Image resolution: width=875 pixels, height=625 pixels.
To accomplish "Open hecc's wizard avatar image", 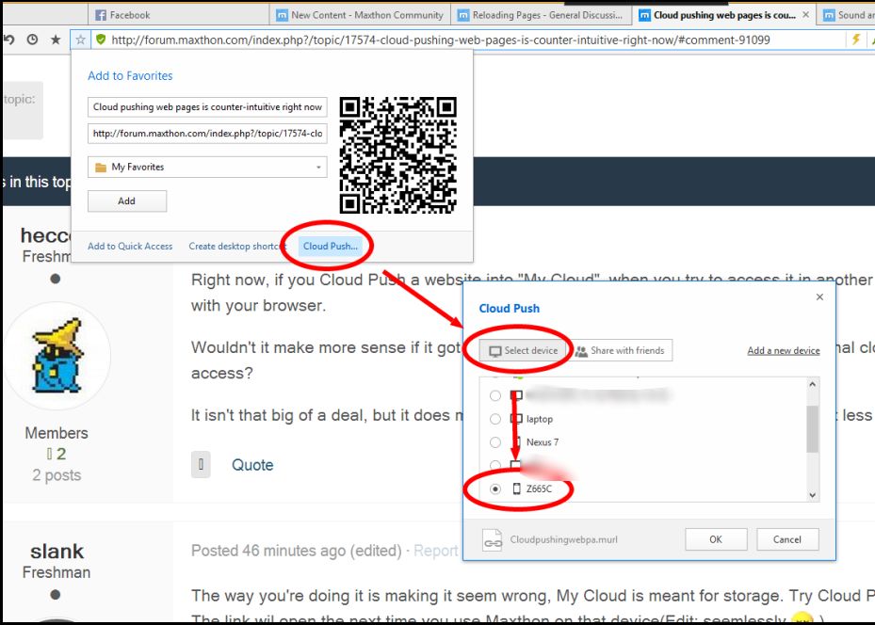I will [57, 355].
